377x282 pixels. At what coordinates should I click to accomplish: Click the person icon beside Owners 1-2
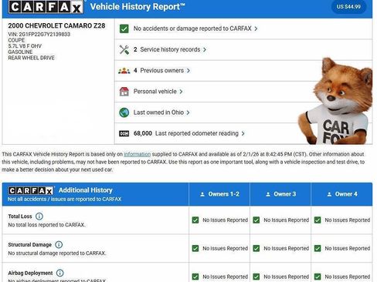click(202, 194)
